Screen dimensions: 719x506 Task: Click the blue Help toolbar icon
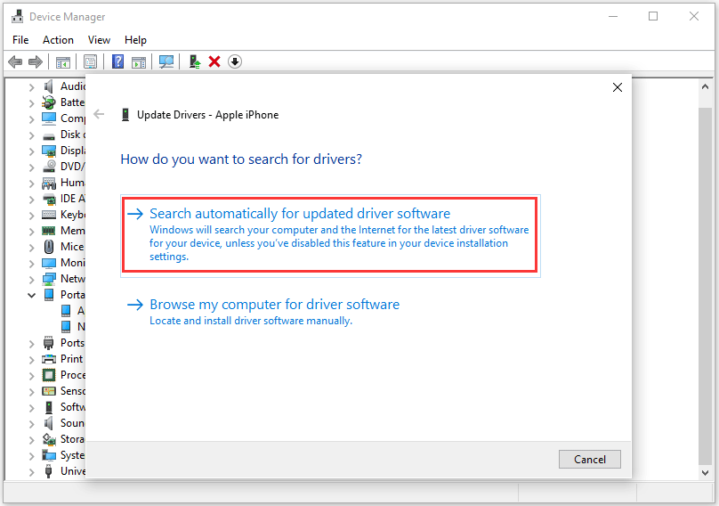pos(117,61)
